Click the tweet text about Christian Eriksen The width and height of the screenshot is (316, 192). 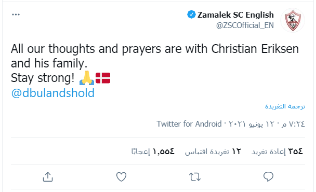(154, 63)
